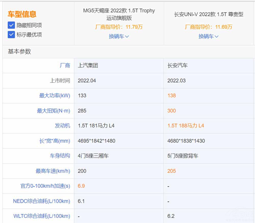Image resolution: width=255 pixels, height=223 pixels.
Task: Toggle the 隐藏相同项 checkbox
Action: click(11, 25)
